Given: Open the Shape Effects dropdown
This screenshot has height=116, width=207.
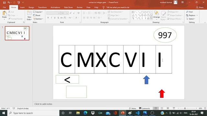Looking at the screenshot, I should 175,19.
